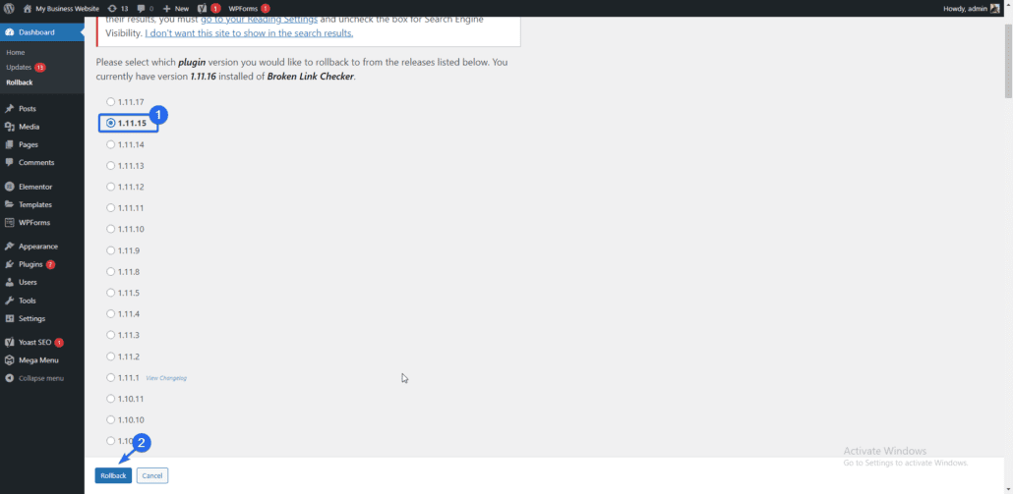The width and height of the screenshot is (1013, 494).
Task: Select version 1.11.3 radio button
Action: coord(110,335)
